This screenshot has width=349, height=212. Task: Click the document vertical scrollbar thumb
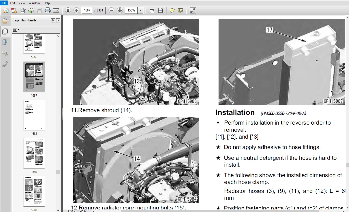pyautogui.click(x=347, y=166)
